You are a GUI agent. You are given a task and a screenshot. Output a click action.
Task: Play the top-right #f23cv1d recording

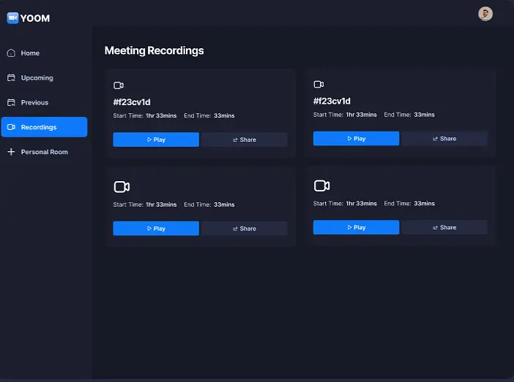[x=356, y=139]
